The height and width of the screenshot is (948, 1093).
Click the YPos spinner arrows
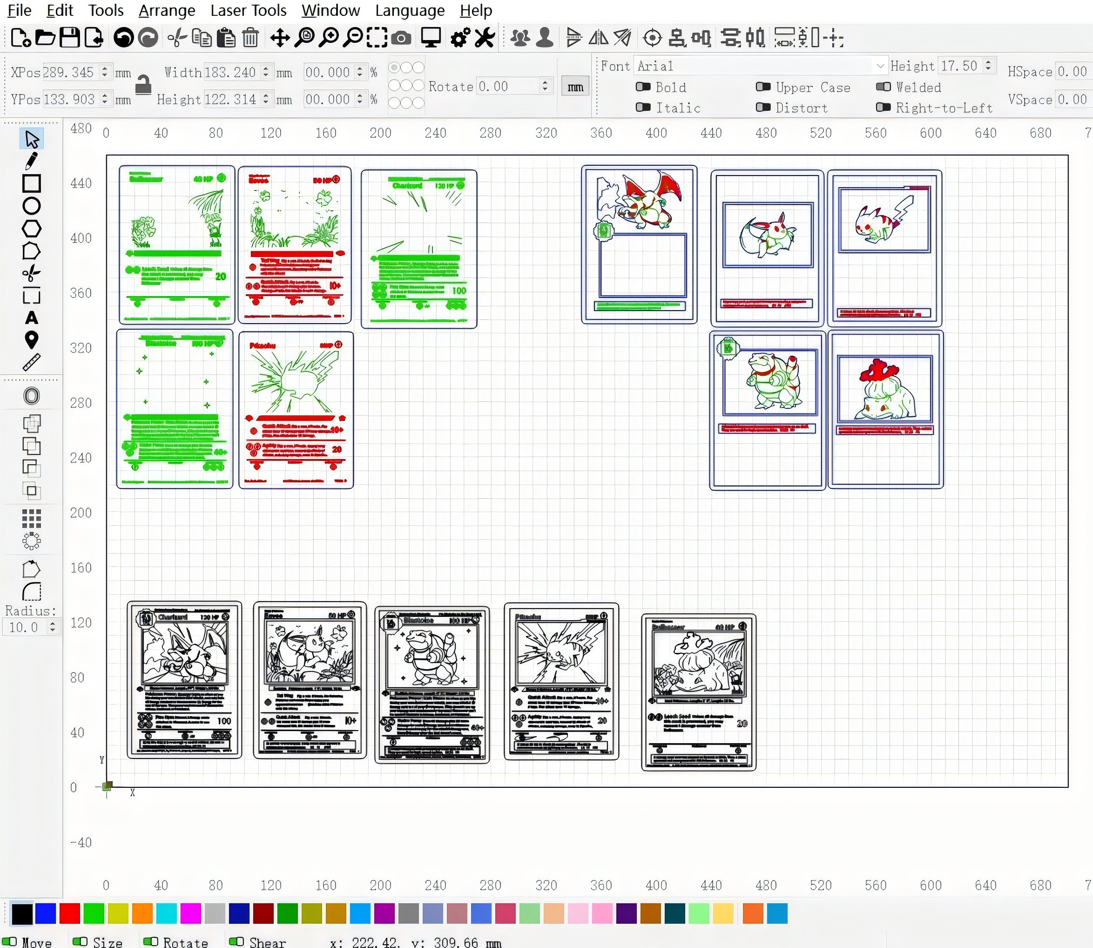click(105, 99)
